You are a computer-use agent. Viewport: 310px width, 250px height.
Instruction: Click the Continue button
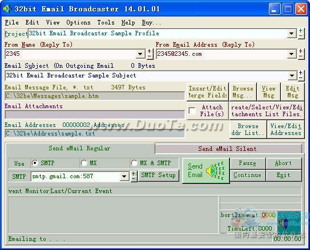coord(248,175)
